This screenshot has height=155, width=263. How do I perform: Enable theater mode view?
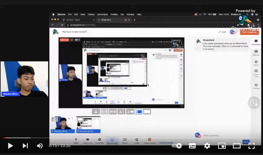tap(237, 146)
